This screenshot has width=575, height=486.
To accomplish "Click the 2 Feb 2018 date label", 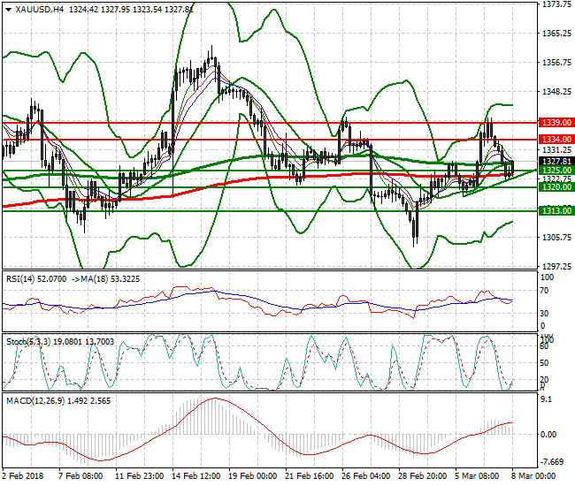I will point(23,476).
